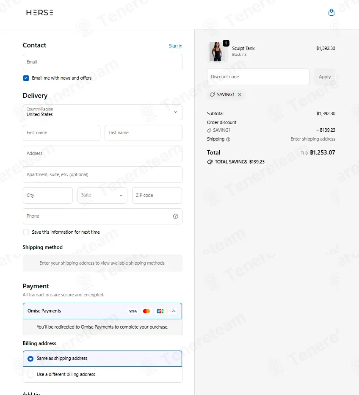
Task: Select Same as shipping address option
Action: click(x=30, y=359)
